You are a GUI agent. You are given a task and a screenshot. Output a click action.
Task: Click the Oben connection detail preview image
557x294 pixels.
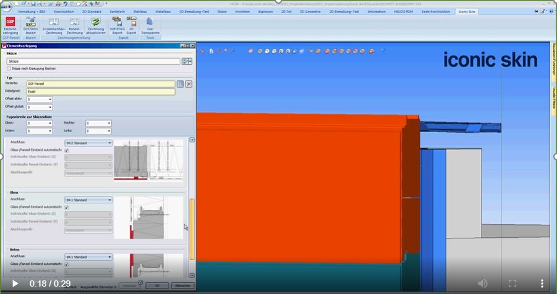tap(148, 217)
